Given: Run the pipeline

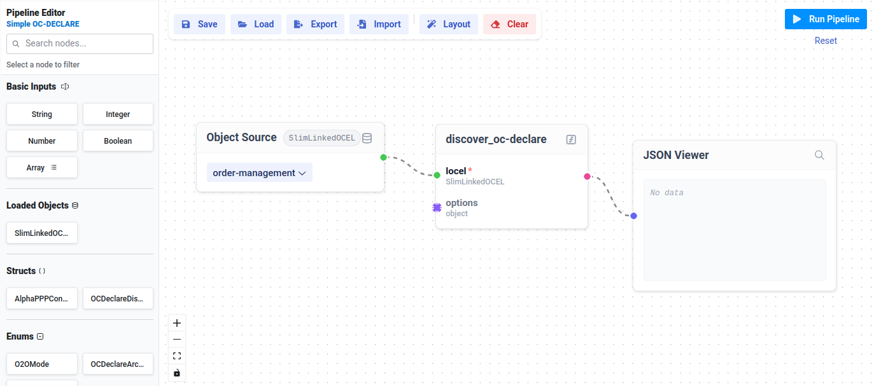Looking at the screenshot, I should (826, 19).
